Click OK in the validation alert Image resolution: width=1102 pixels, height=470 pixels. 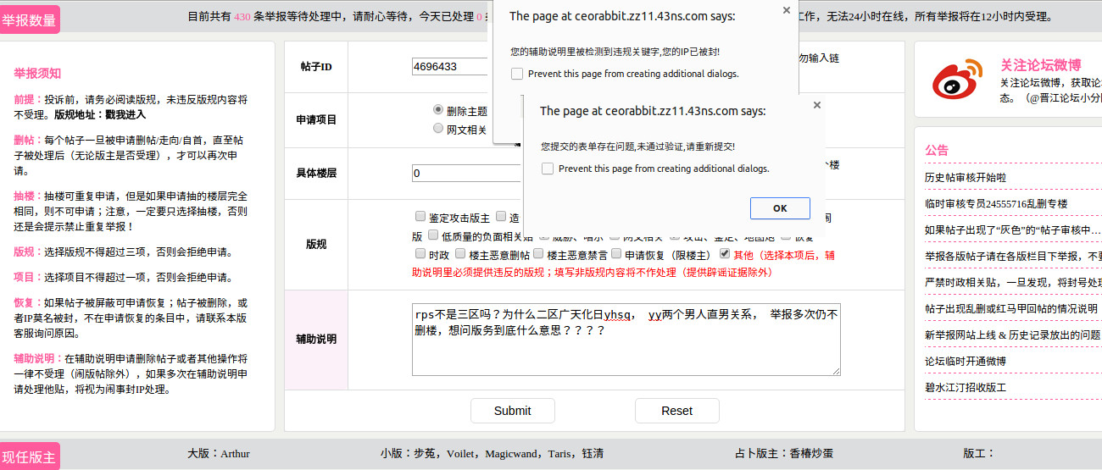[780, 208]
